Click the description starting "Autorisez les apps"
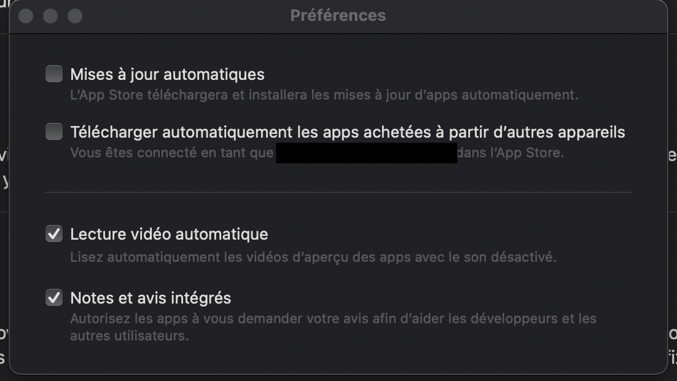This screenshot has width=677, height=381. (x=333, y=318)
